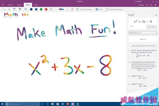Click the back arrow in title bar
This screenshot has height=106, width=159.
3,5
